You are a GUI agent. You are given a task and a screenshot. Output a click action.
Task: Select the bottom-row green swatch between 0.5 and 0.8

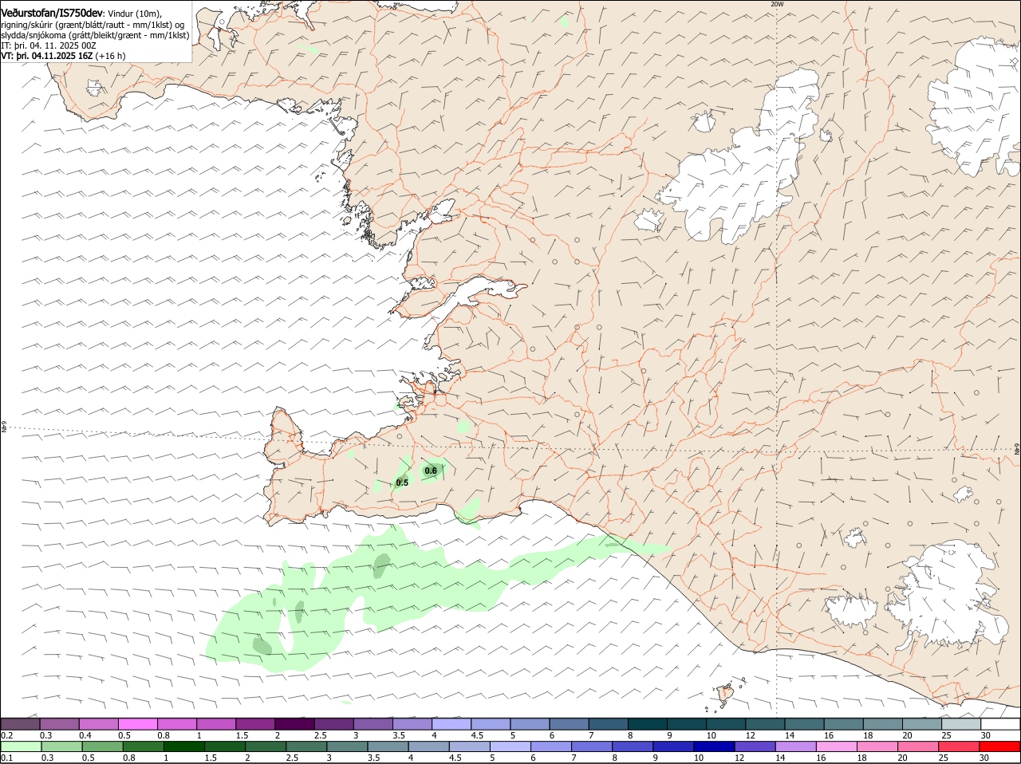click(102, 746)
